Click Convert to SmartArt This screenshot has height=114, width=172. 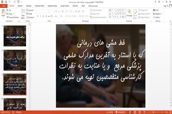[98, 17]
